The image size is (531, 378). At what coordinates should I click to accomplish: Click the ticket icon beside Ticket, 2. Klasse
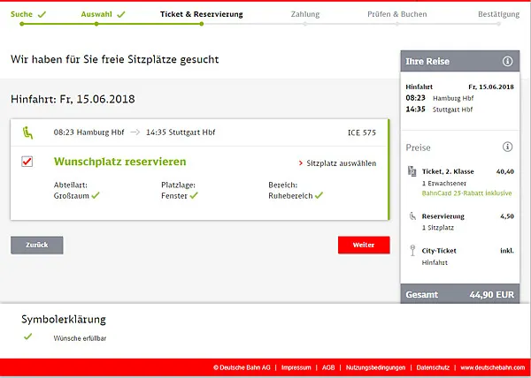coord(412,171)
